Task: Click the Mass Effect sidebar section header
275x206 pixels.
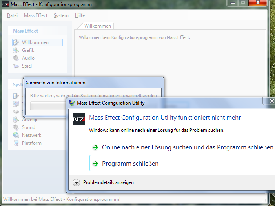Action: coord(25,31)
